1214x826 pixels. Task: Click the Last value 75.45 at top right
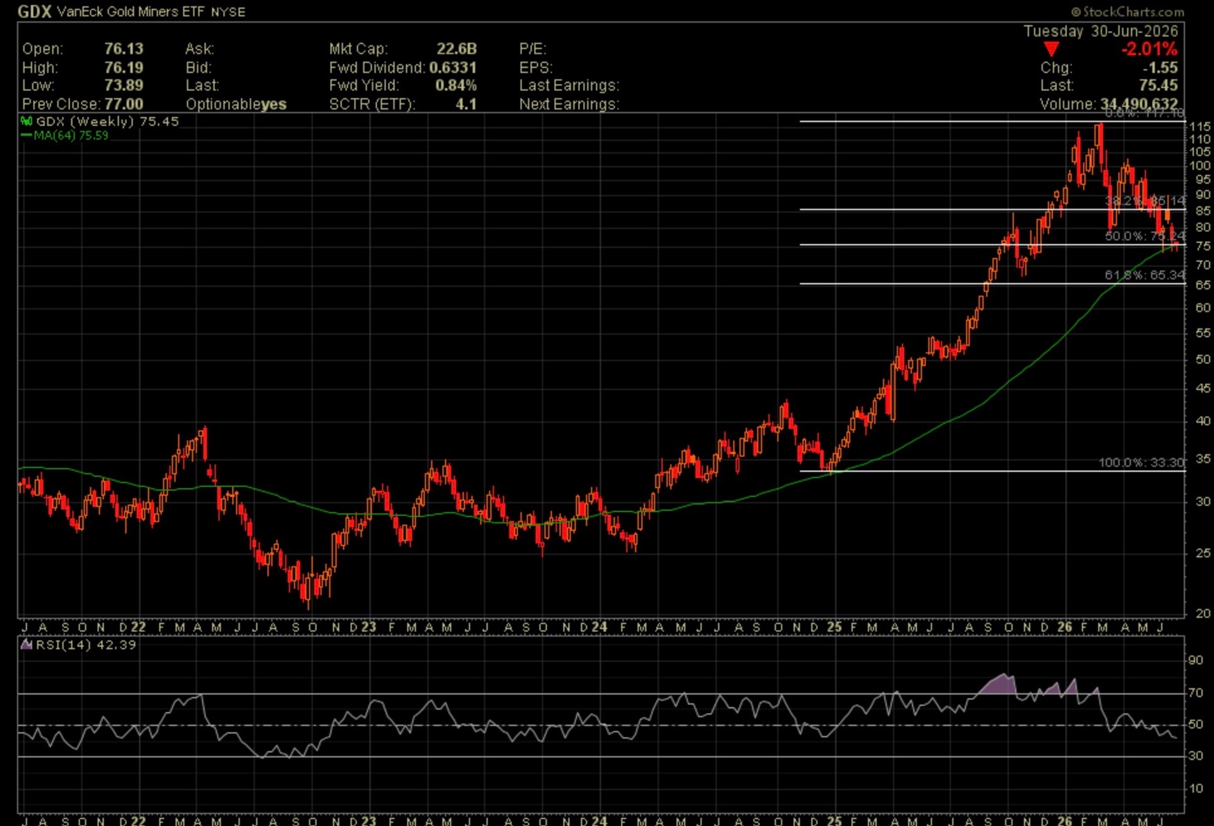(1159, 85)
